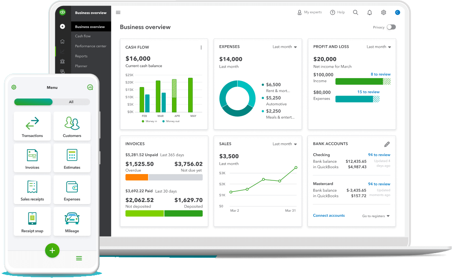Viewport: 452px width, 278px height.
Task: Open the home icon in laptop sidebar
Action: [x=62, y=41]
